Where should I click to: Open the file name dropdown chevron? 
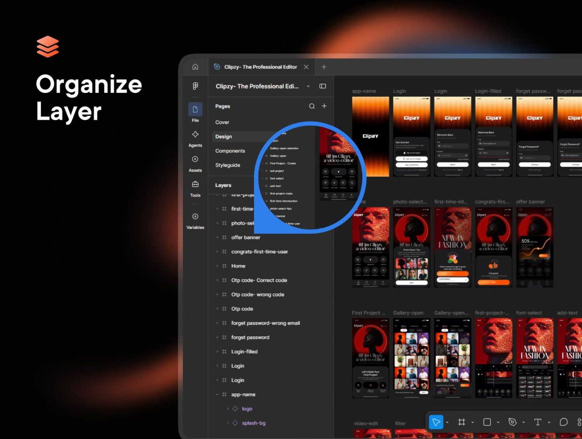(308, 86)
